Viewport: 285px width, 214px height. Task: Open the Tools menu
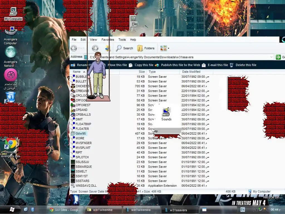point(122,40)
